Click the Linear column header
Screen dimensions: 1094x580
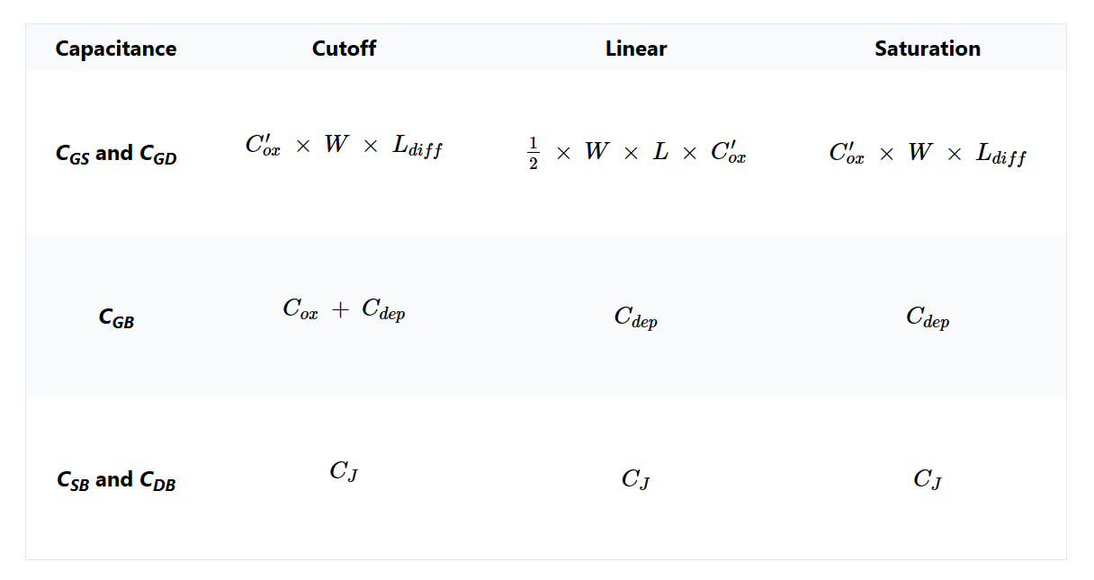tap(636, 49)
